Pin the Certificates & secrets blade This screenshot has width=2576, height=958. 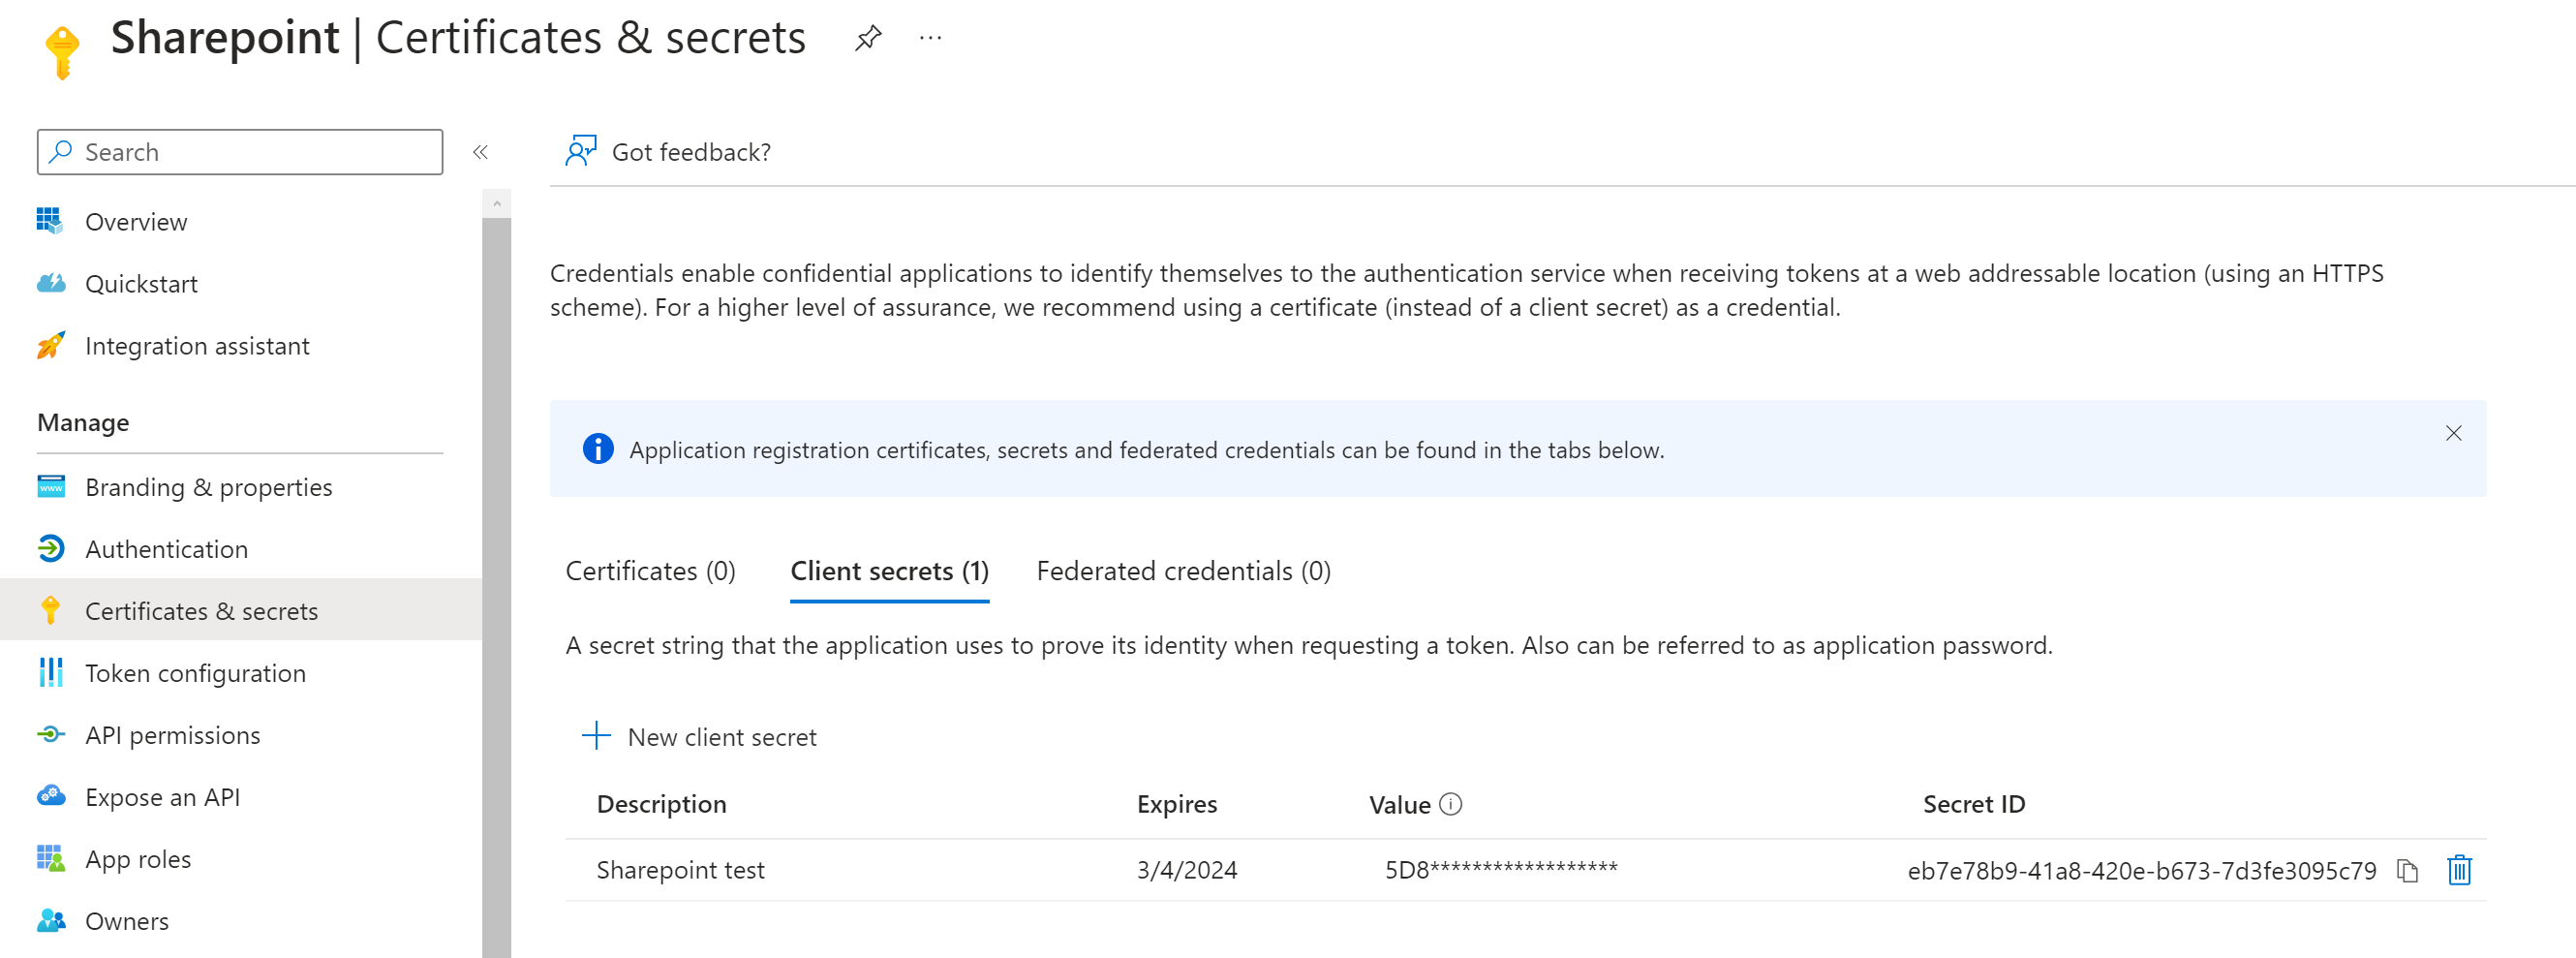(867, 39)
